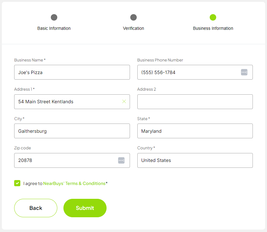Submit the business information form
Screen dimensions: 267x232
pyautogui.click(x=85, y=208)
